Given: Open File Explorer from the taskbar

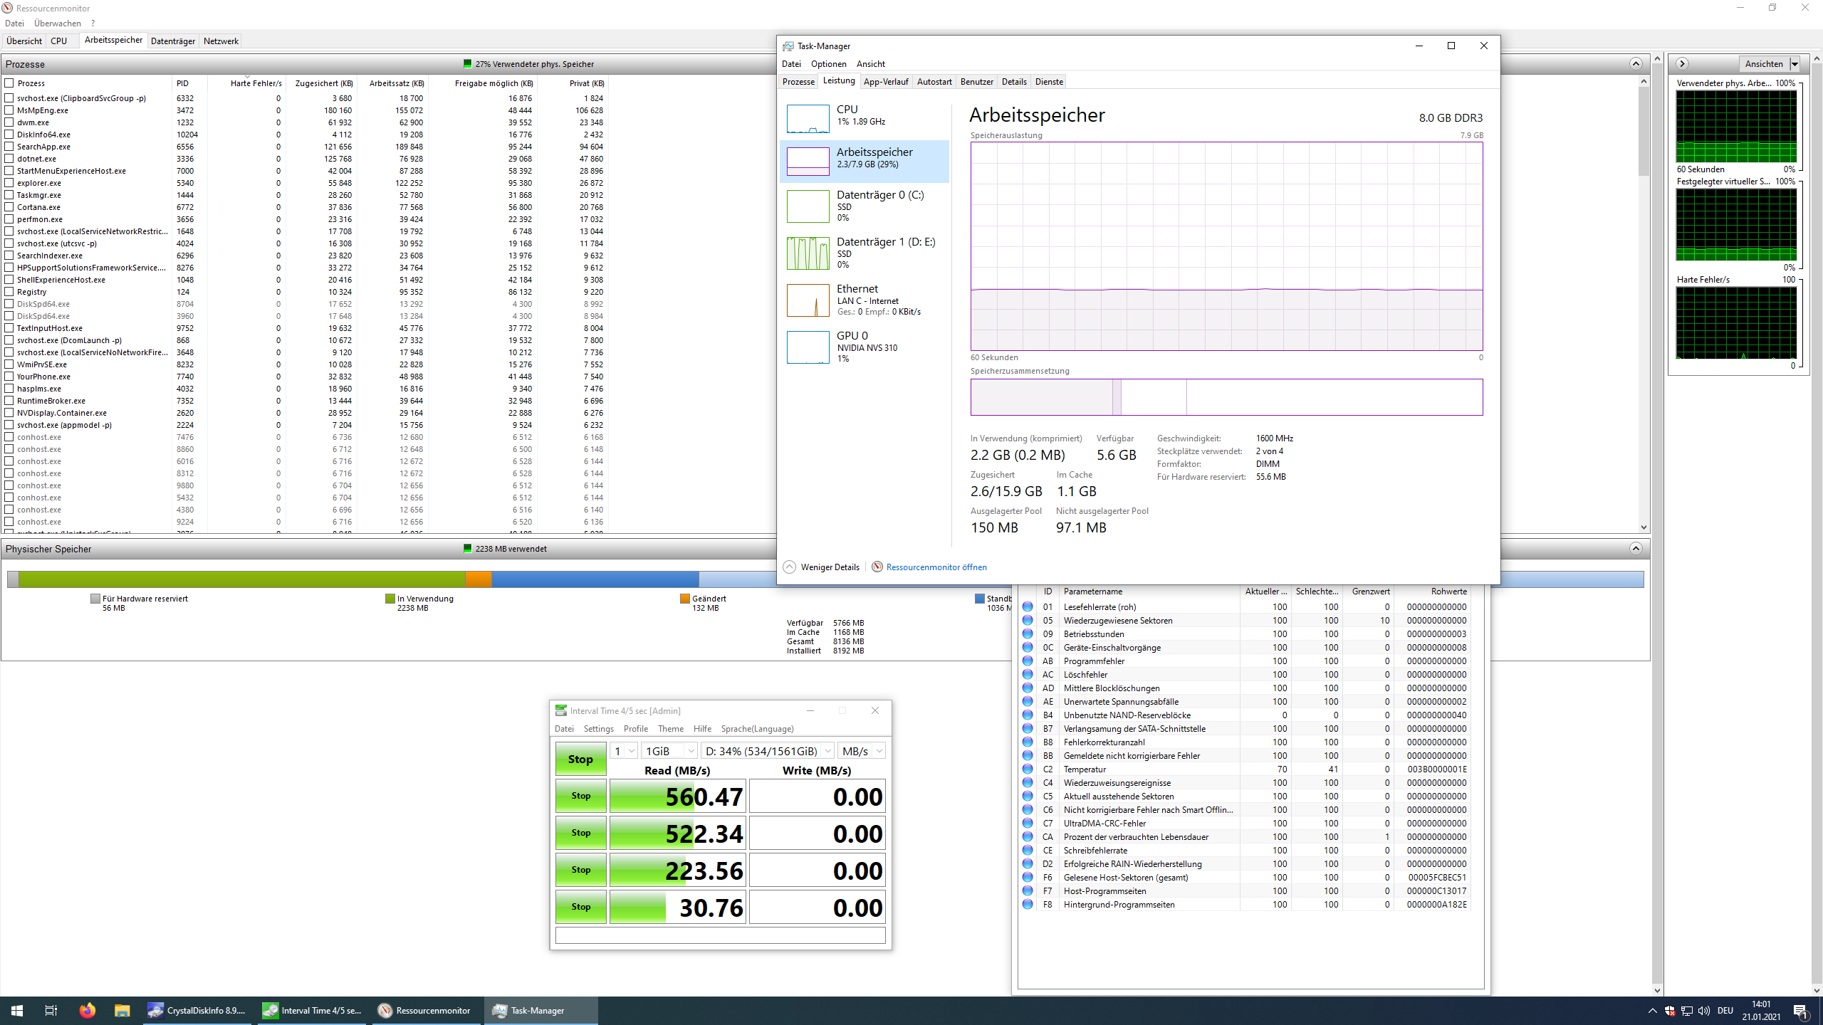Looking at the screenshot, I should [122, 1010].
